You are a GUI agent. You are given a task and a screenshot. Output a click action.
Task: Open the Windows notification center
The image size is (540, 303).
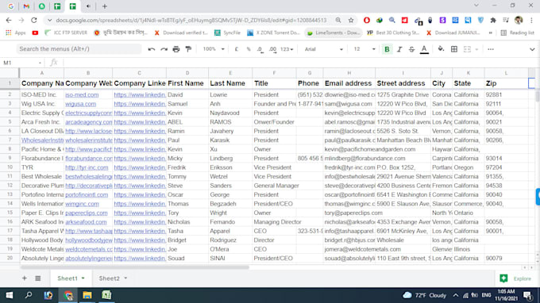click(x=527, y=295)
